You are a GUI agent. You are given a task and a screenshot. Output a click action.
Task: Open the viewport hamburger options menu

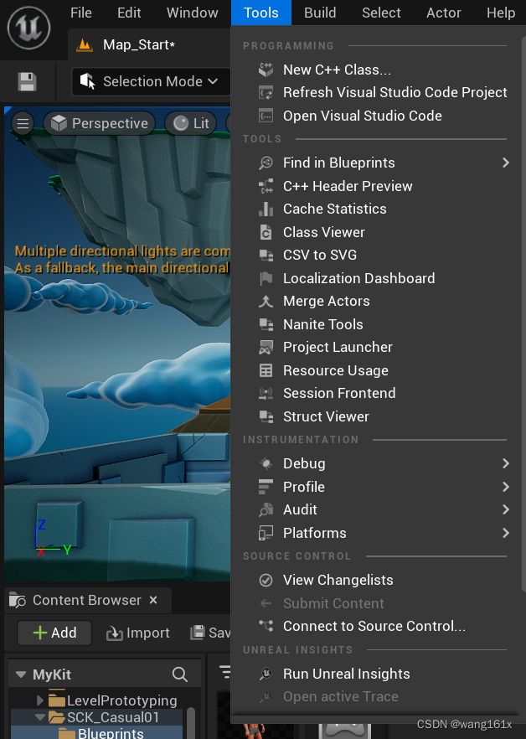[x=23, y=123]
